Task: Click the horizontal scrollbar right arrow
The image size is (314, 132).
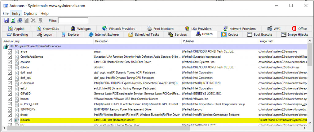Action: (305, 128)
